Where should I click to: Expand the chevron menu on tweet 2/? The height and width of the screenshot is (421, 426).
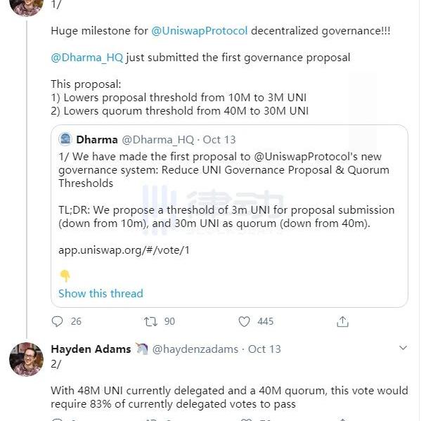pyautogui.click(x=404, y=348)
